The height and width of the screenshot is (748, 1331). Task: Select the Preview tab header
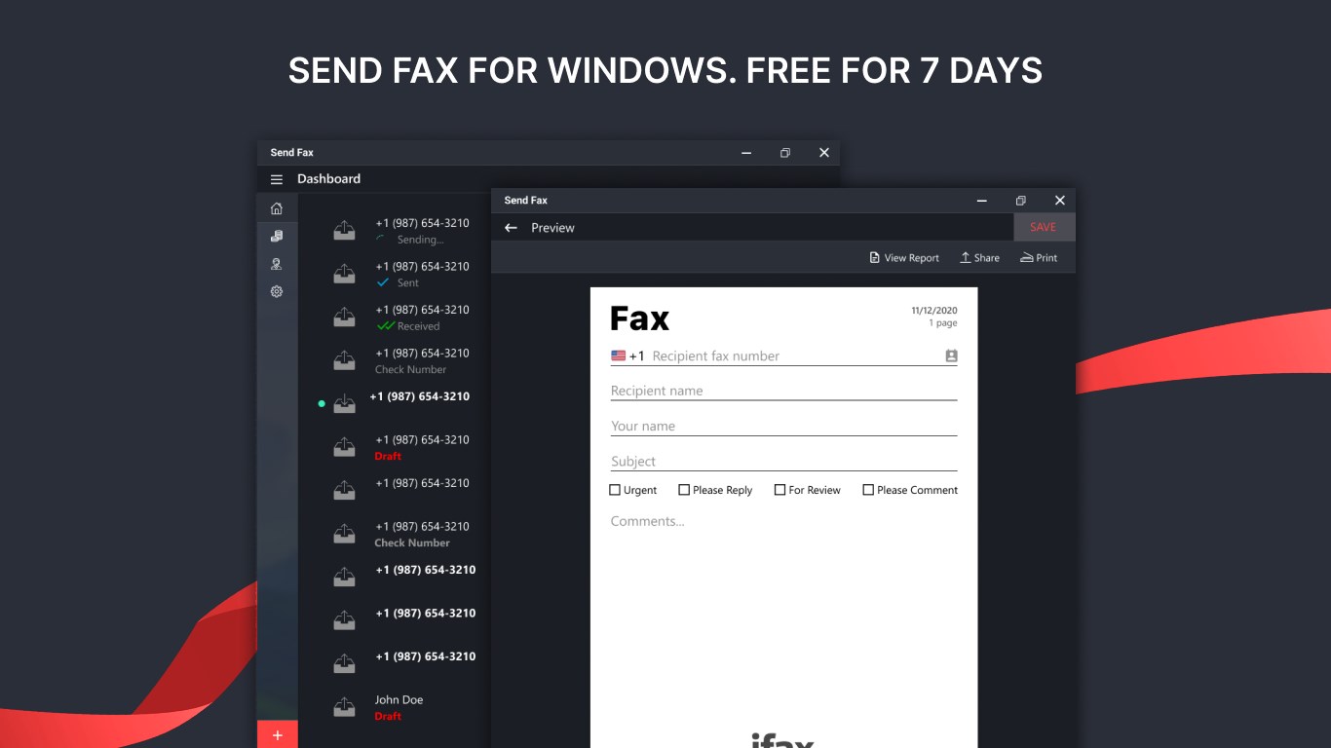coord(553,227)
